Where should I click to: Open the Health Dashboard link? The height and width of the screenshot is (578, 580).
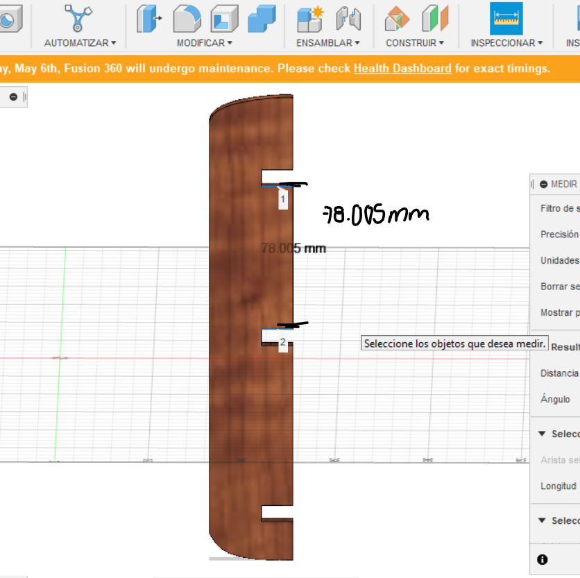(x=402, y=69)
